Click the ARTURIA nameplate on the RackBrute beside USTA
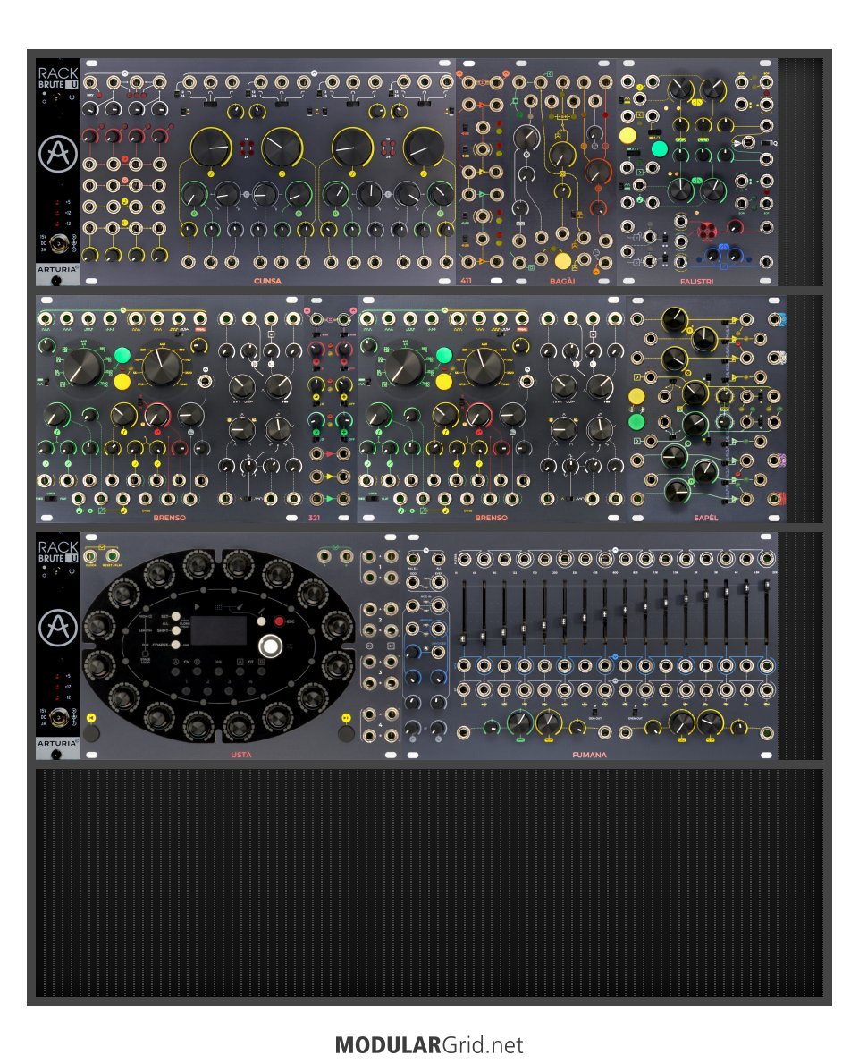The height and width of the screenshot is (1064, 859). pyautogui.click(x=57, y=743)
